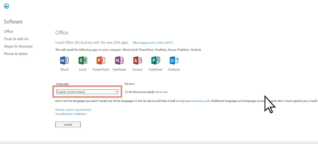Click the 'Access' label text
The height and width of the screenshot is (144, 318).
[x=137, y=70]
